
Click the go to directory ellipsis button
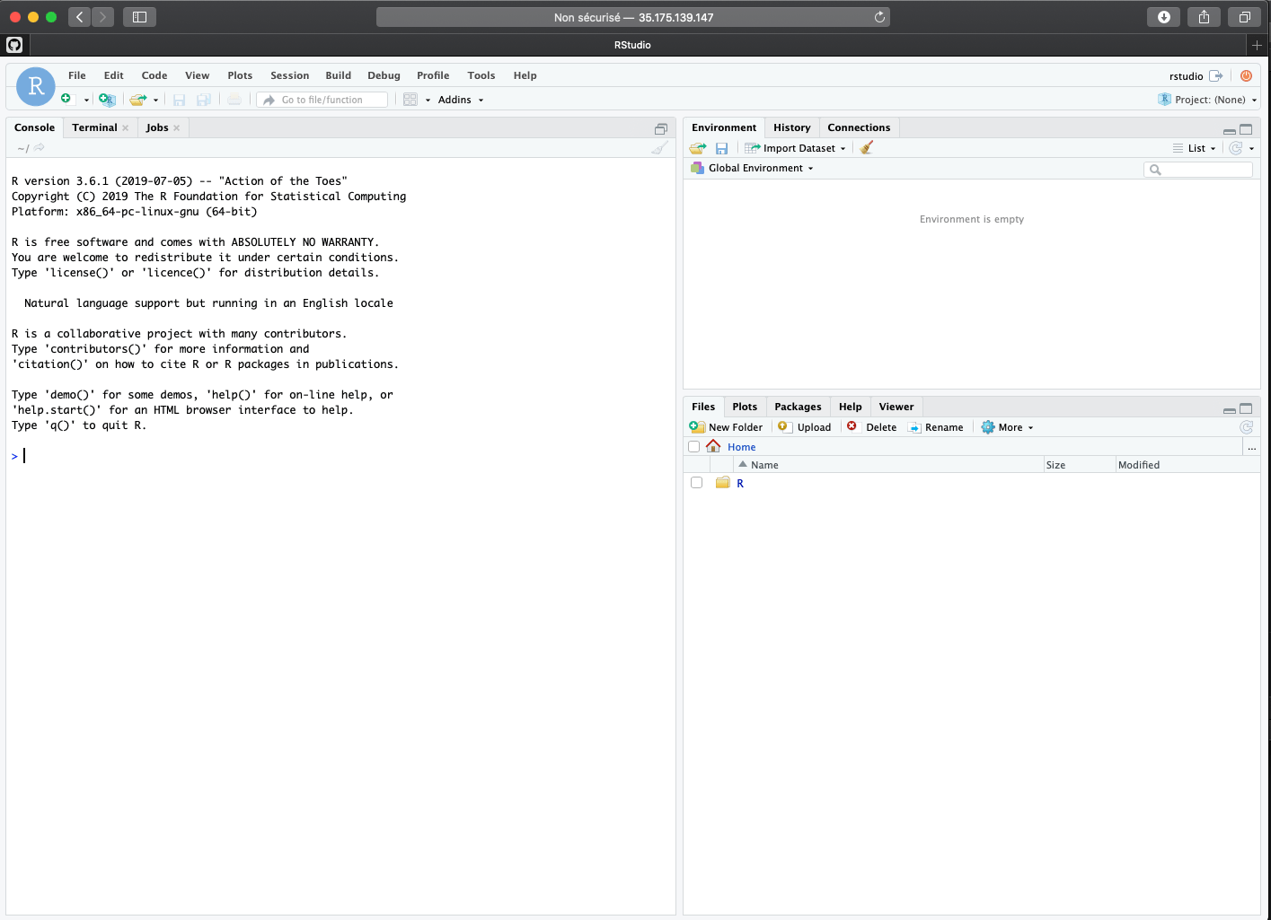[x=1251, y=447]
